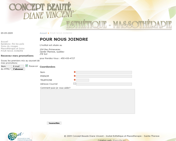Open POUR NOUS JOINDRE sidebar menu item

click(x=12, y=51)
